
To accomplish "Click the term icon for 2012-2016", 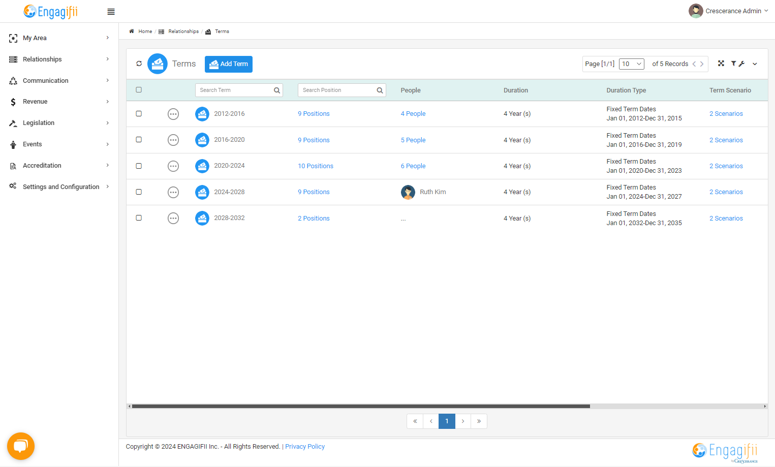I will 202,114.
